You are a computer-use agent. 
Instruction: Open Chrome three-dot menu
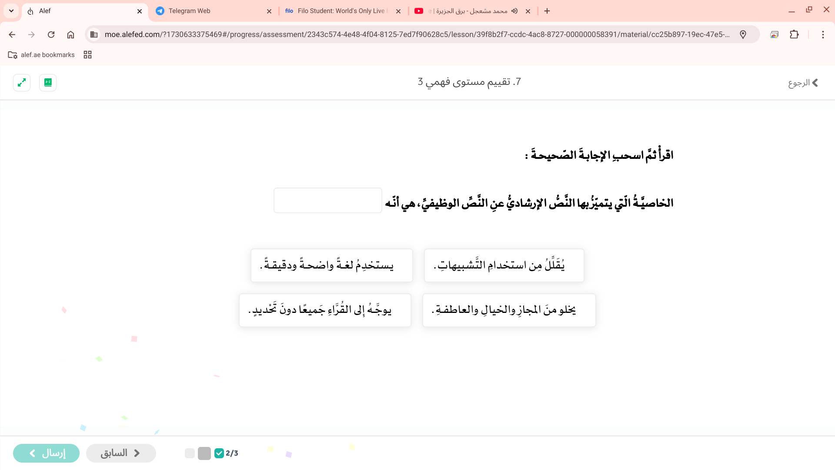[x=823, y=34]
